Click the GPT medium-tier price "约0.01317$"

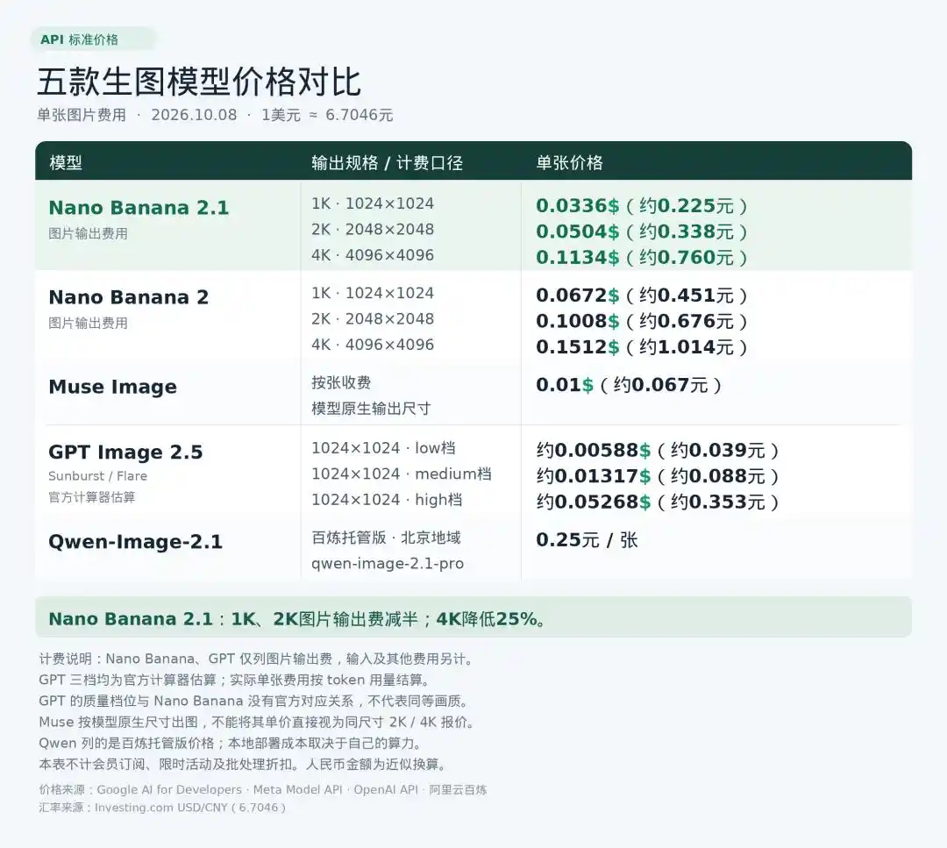(x=594, y=476)
